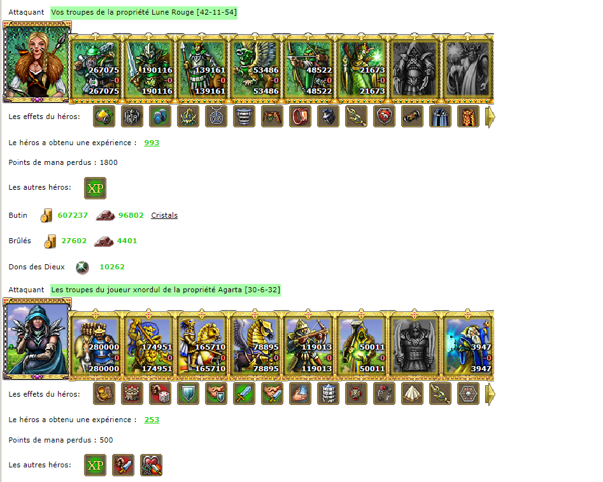Select the white tent effect icon
603x482 pixels.
[412, 394]
